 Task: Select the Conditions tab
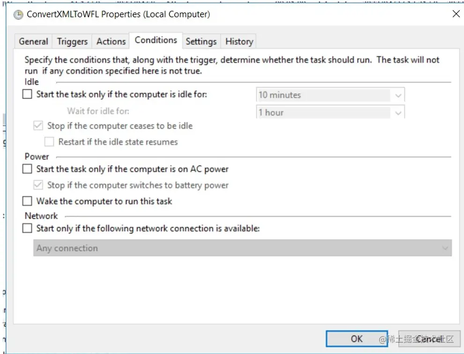tap(156, 40)
